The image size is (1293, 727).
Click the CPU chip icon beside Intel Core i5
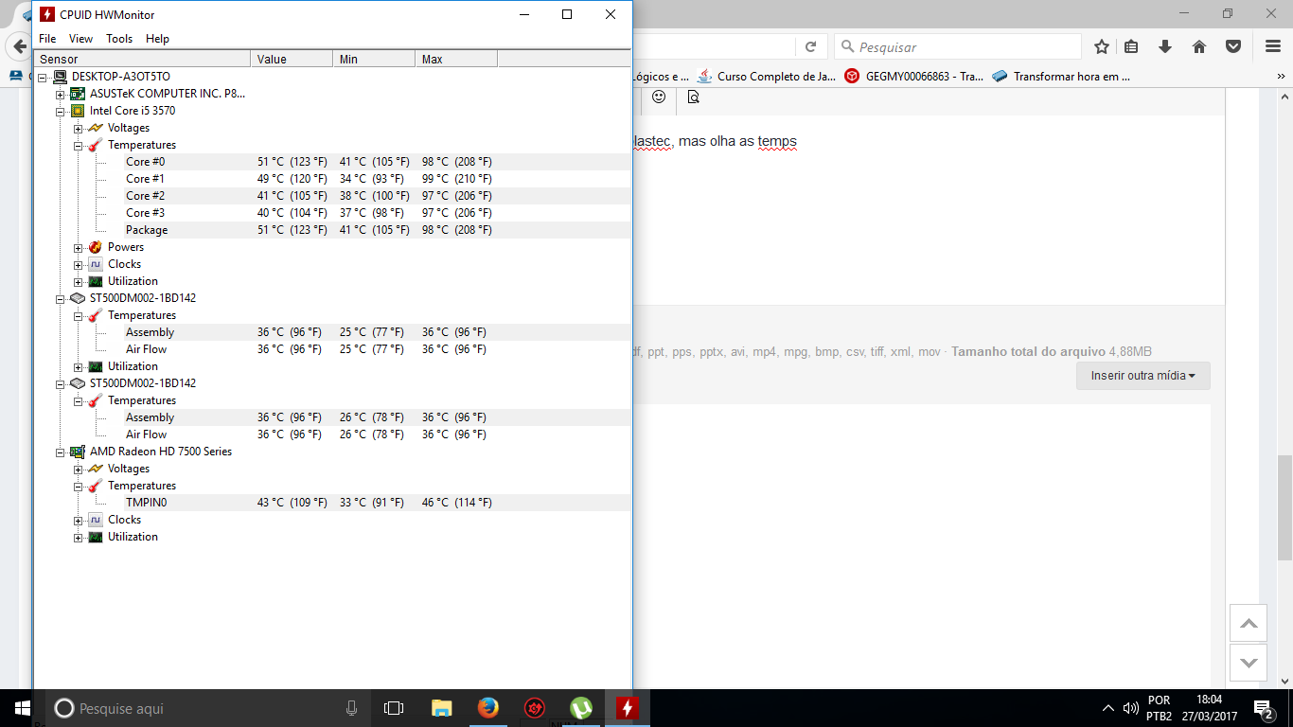(x=78, y=111)
